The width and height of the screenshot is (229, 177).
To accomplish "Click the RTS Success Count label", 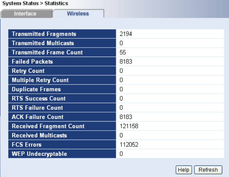I will [x=39, y=98].
